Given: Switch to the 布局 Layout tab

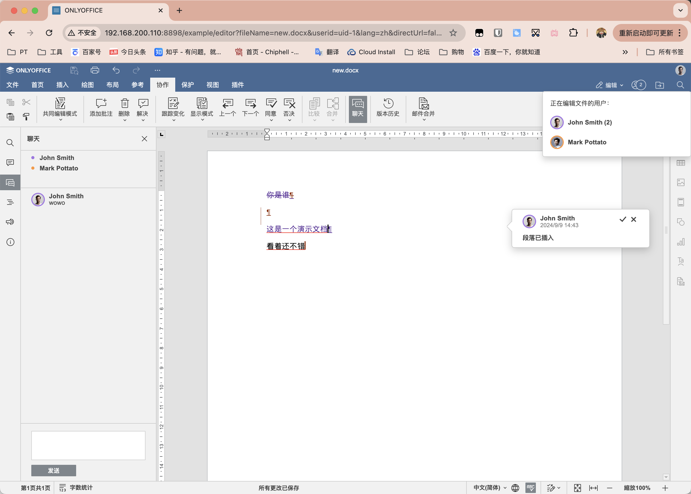Looking at the screenshot, I should click(x=113, y=85).
